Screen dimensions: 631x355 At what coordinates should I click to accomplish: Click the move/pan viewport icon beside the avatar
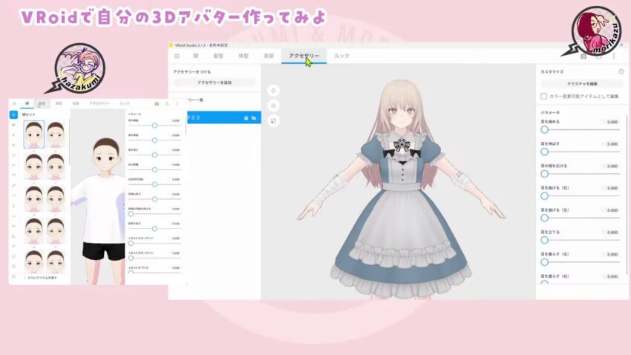273,91
